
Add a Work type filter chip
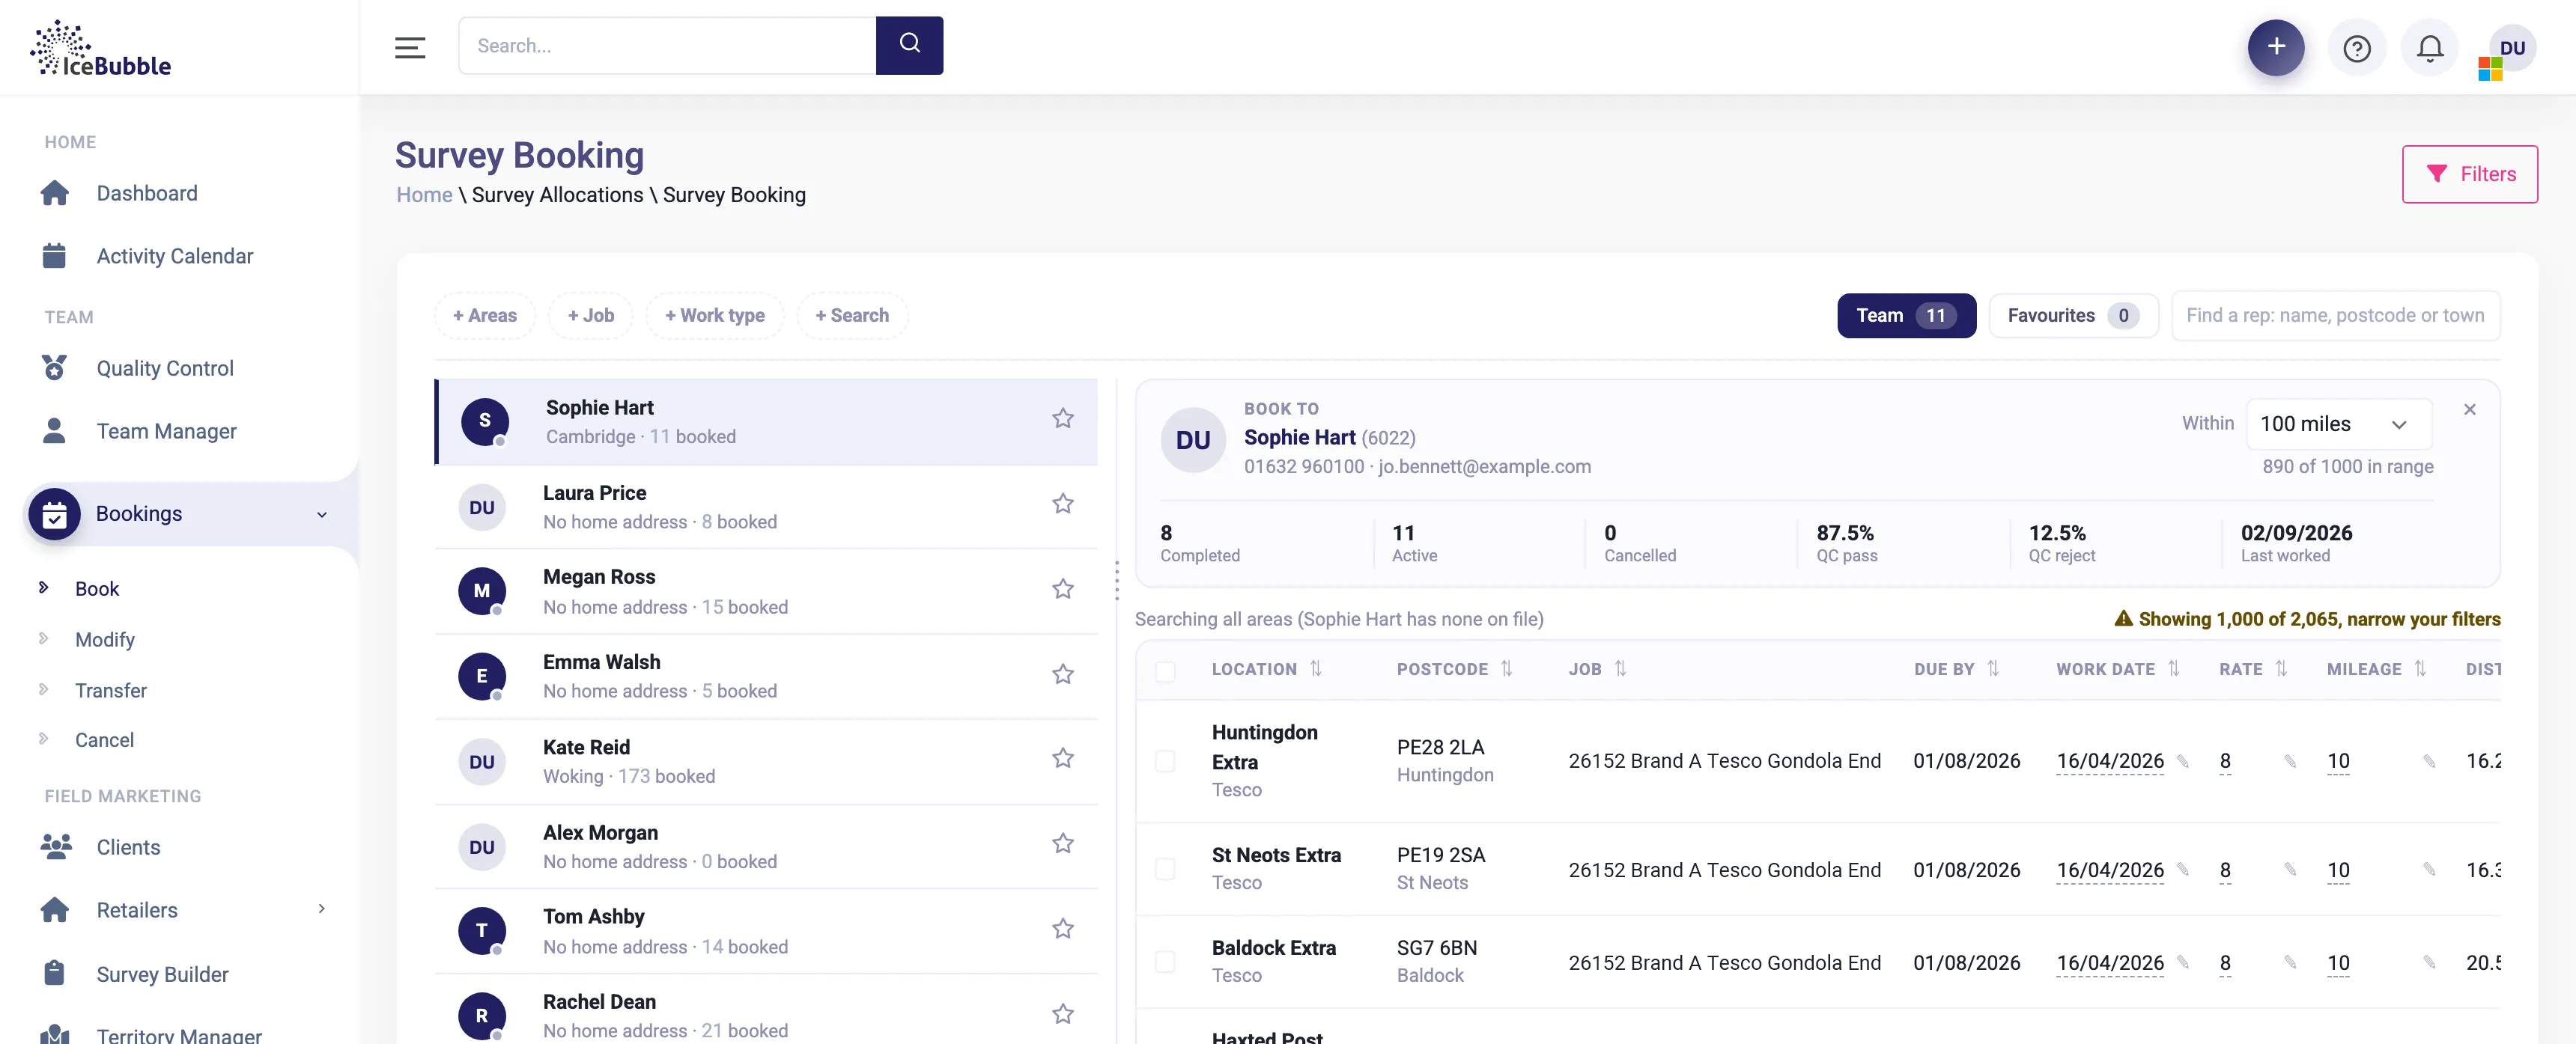click(714, 316)
